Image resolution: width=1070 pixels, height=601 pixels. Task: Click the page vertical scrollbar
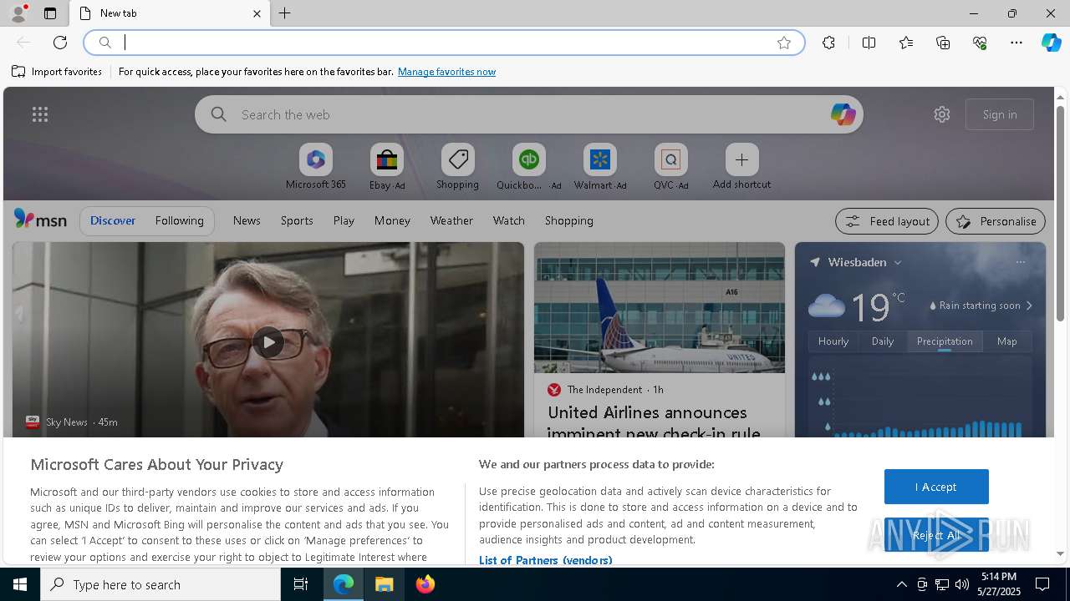click(x=1060, y=213)
